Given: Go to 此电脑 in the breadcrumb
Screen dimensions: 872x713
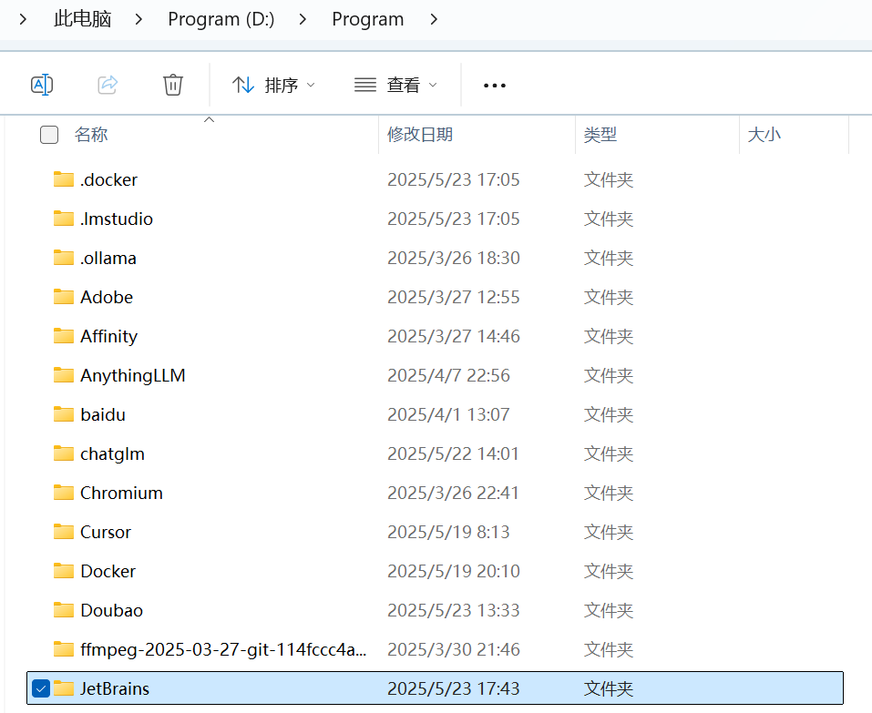Looking at the screenshot, I should tap(82, 19).
